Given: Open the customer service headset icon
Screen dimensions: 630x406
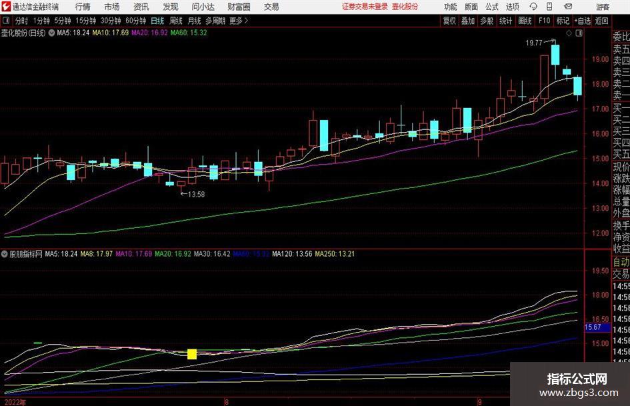Looking at the screenshot, I should (533, 7).
